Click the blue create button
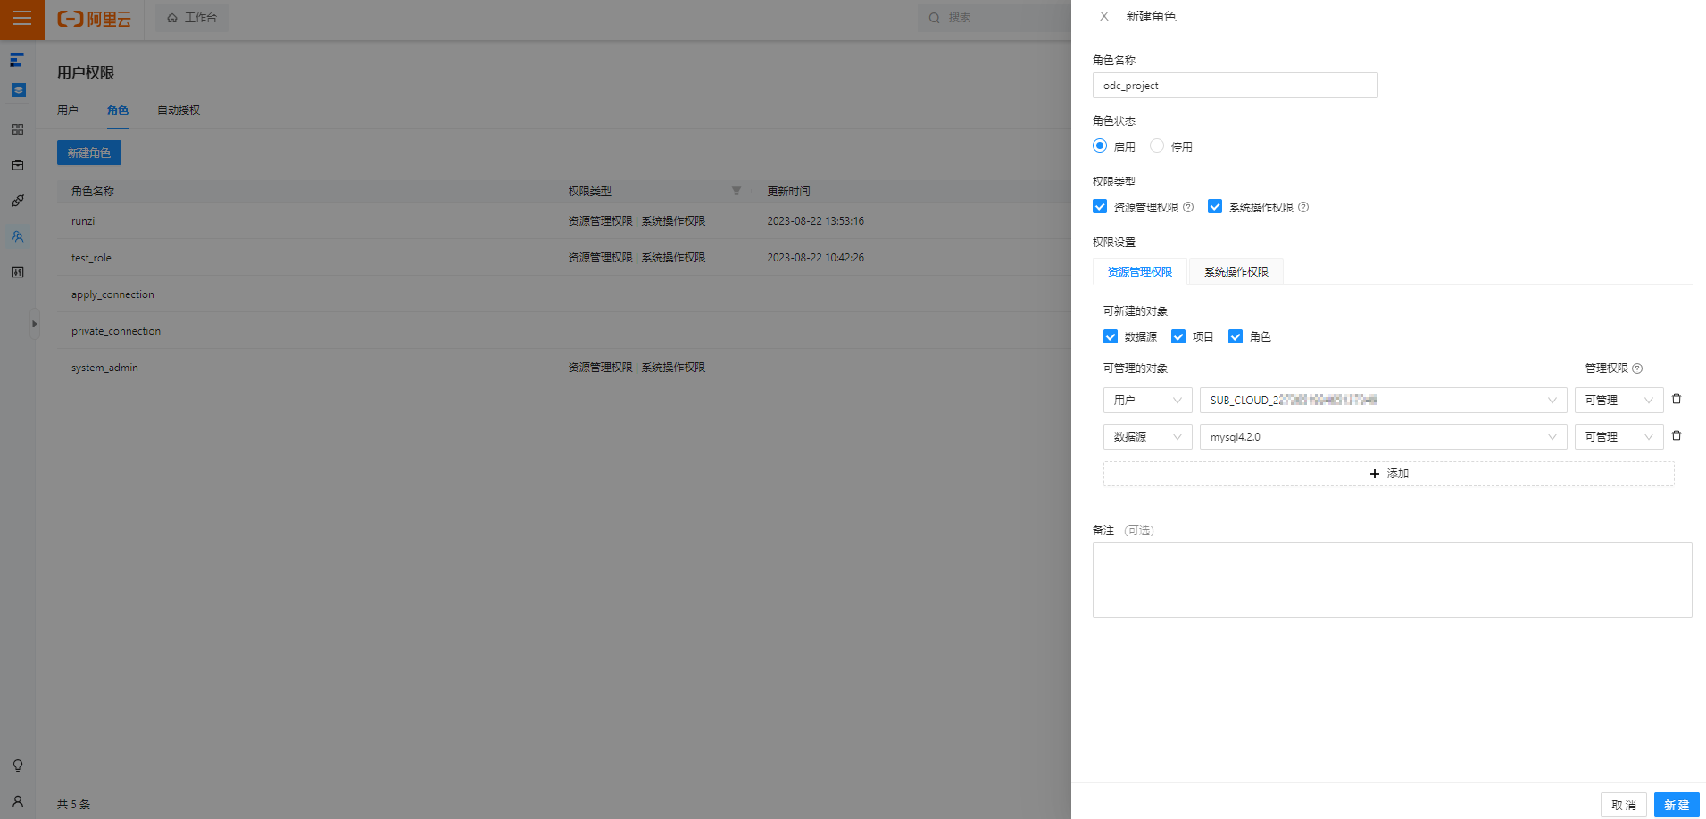The width and height of the screenshot is (1706, 819). [1677, 805]
